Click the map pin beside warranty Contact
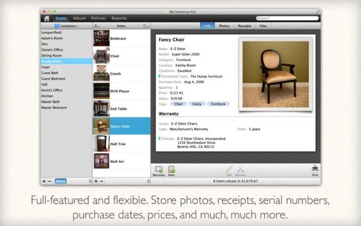 pyautogui.click(x=160, y=138)
